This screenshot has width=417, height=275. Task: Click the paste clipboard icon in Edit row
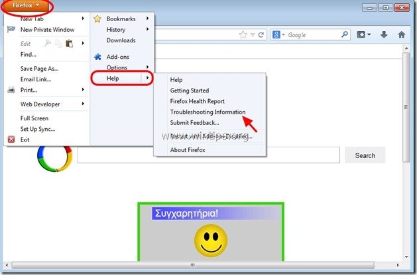pyautogui.click(x=69, y=43)
